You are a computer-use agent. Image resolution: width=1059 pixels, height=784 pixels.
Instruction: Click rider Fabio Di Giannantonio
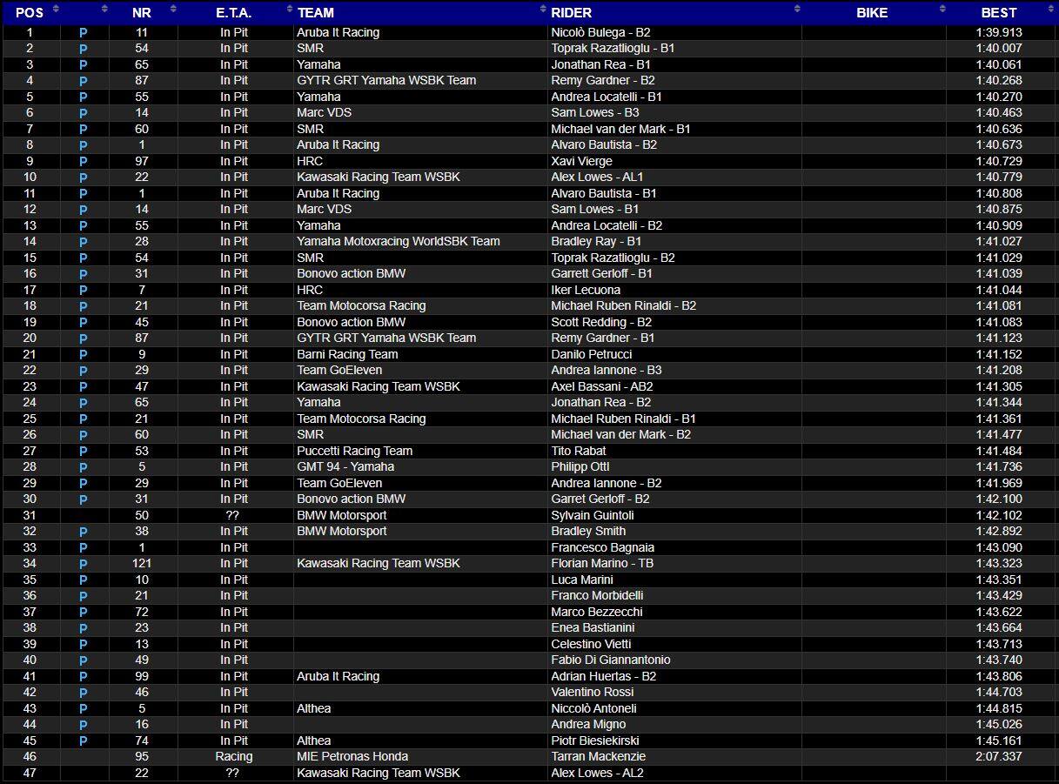pyautogui.click(x=611, y=660)
